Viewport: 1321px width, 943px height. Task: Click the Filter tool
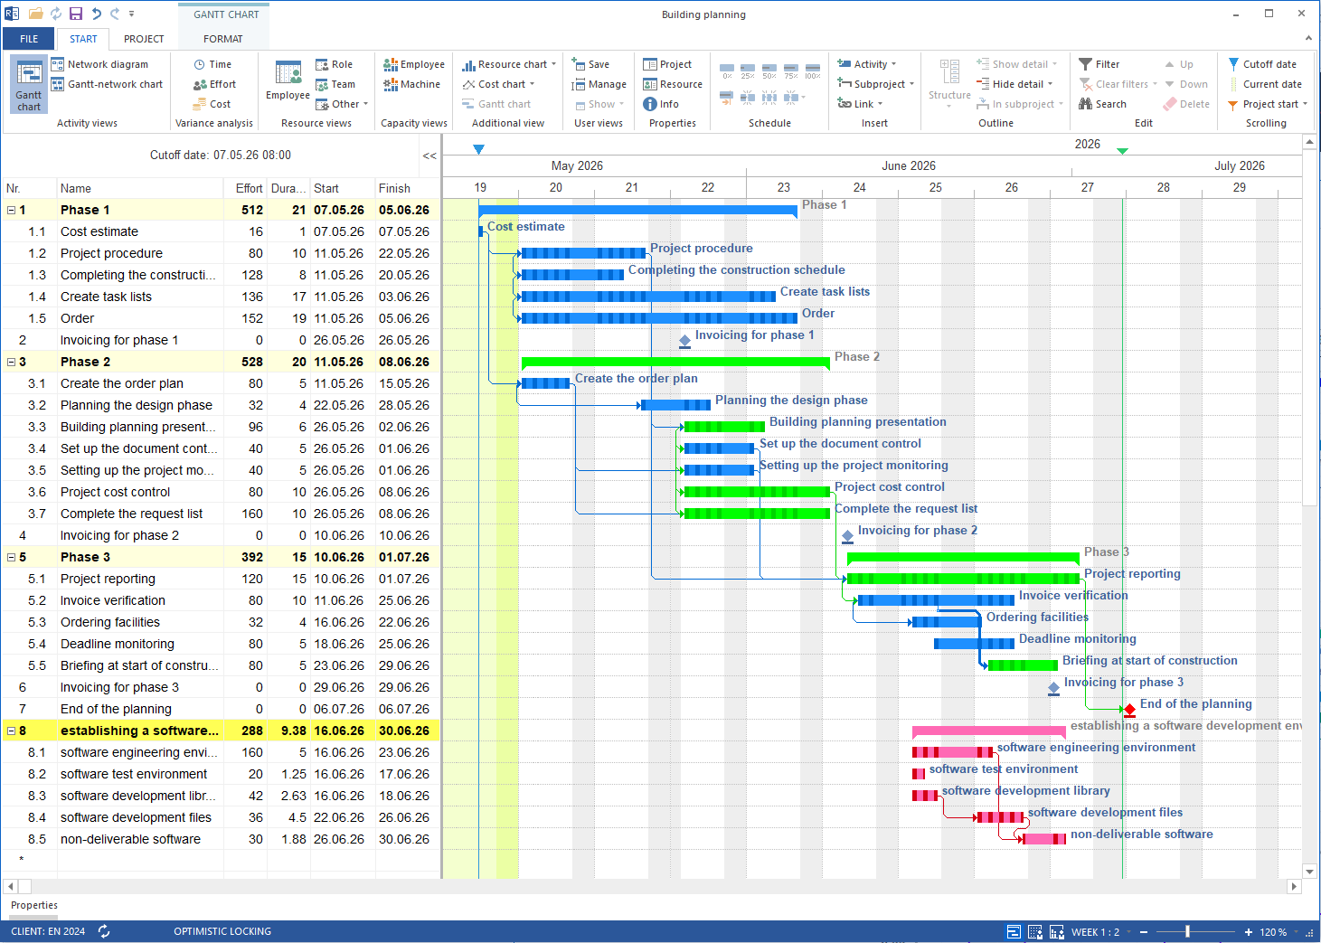[x=1099, y=64]
